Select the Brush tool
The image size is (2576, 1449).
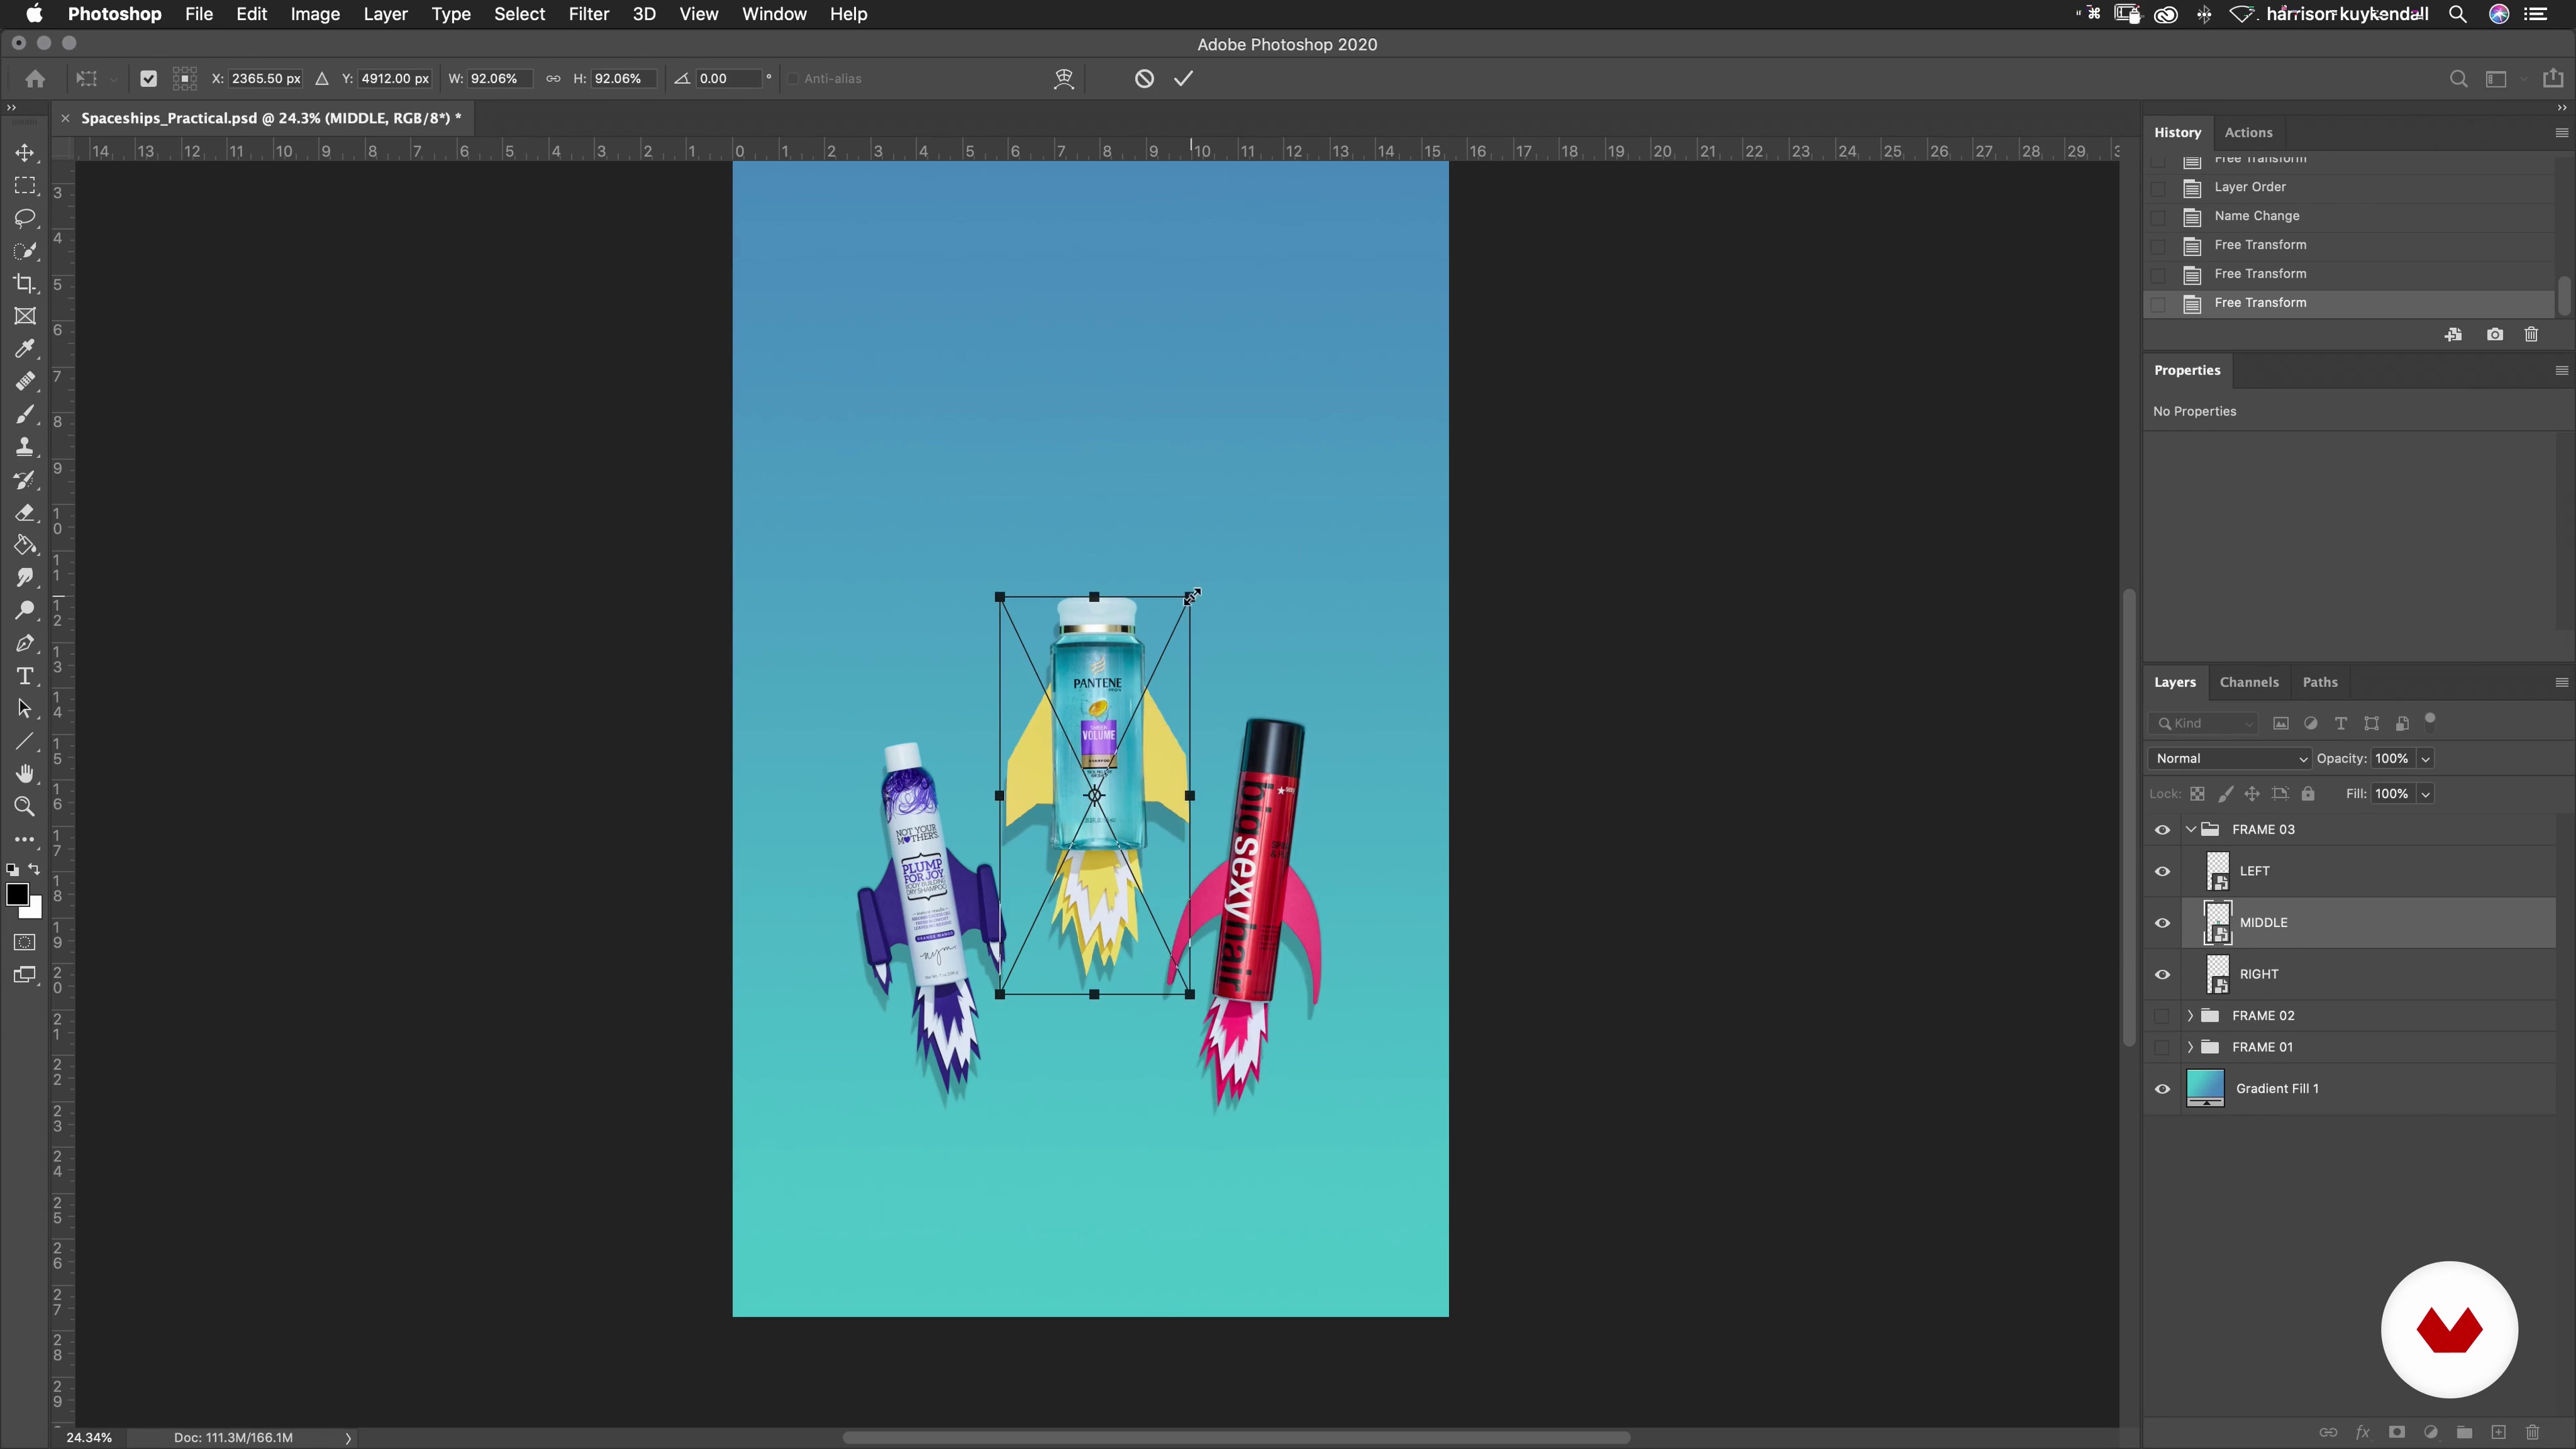click(25, 414)
